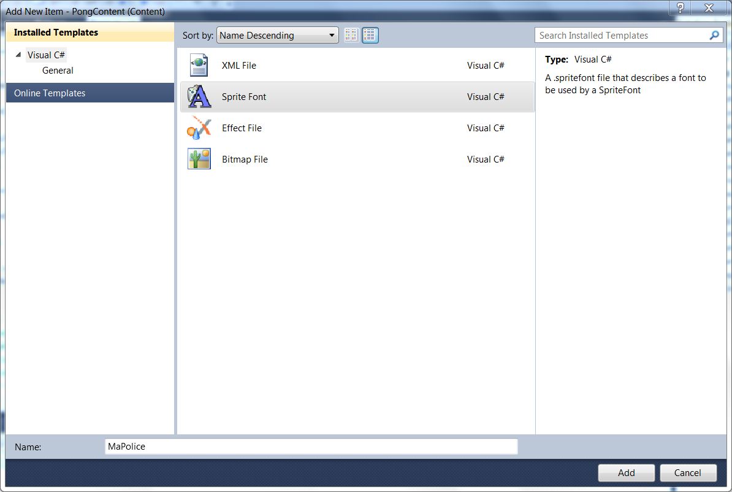Switch to small icons view
Screen dimensions: 732x492
coord(351,36)
